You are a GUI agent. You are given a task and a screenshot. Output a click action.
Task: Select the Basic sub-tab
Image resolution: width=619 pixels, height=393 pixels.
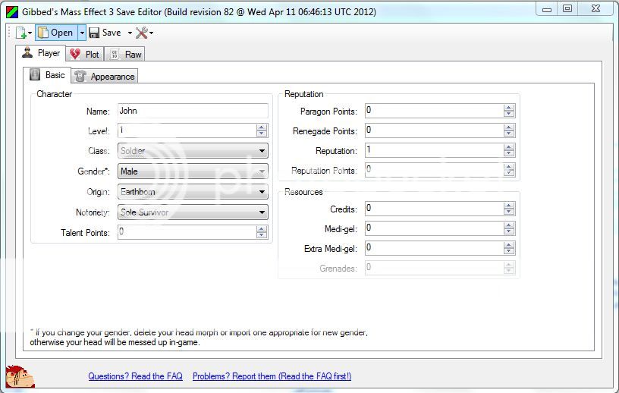[x=47, y=75]
